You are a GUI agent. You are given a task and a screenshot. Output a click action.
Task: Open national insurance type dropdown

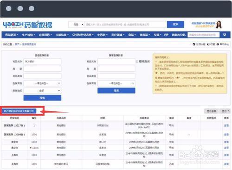116,83
